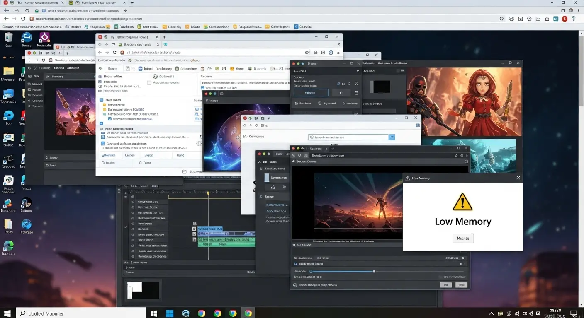Toggle visibility of the topmost timeline track
The image size is (584, 318).
coord(133,202)
